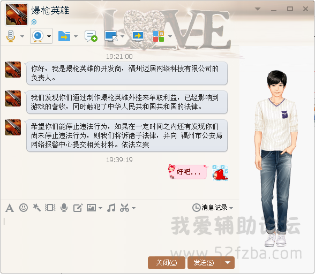Expand the send image dropdown arrow
Screen dimensions: 315x274
click(100, 208)
